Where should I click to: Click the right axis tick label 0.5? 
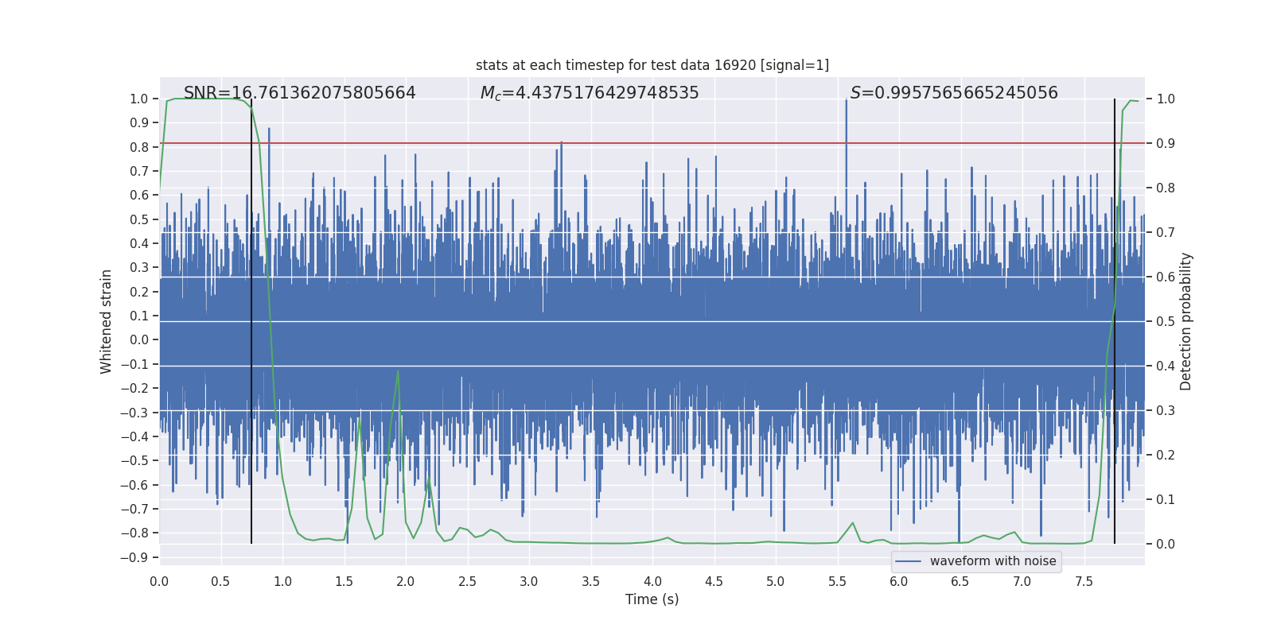pyautogui.click(x=1166, y=321)
